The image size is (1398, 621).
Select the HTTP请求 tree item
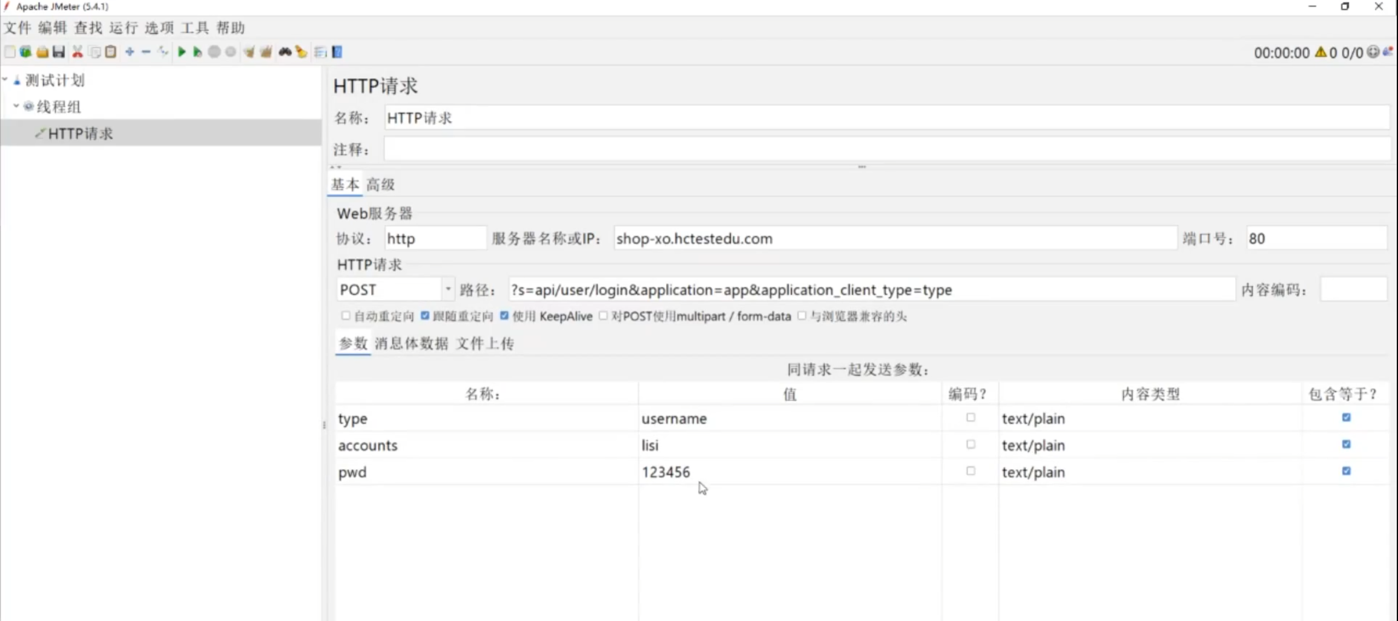pyautogui.click(x=81, y=133)
